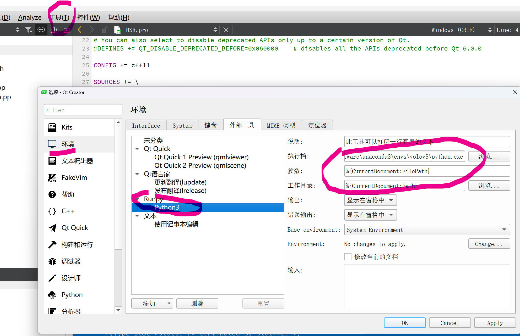Select the Kits category icon

pyautogui.click(x=52, y=127)
